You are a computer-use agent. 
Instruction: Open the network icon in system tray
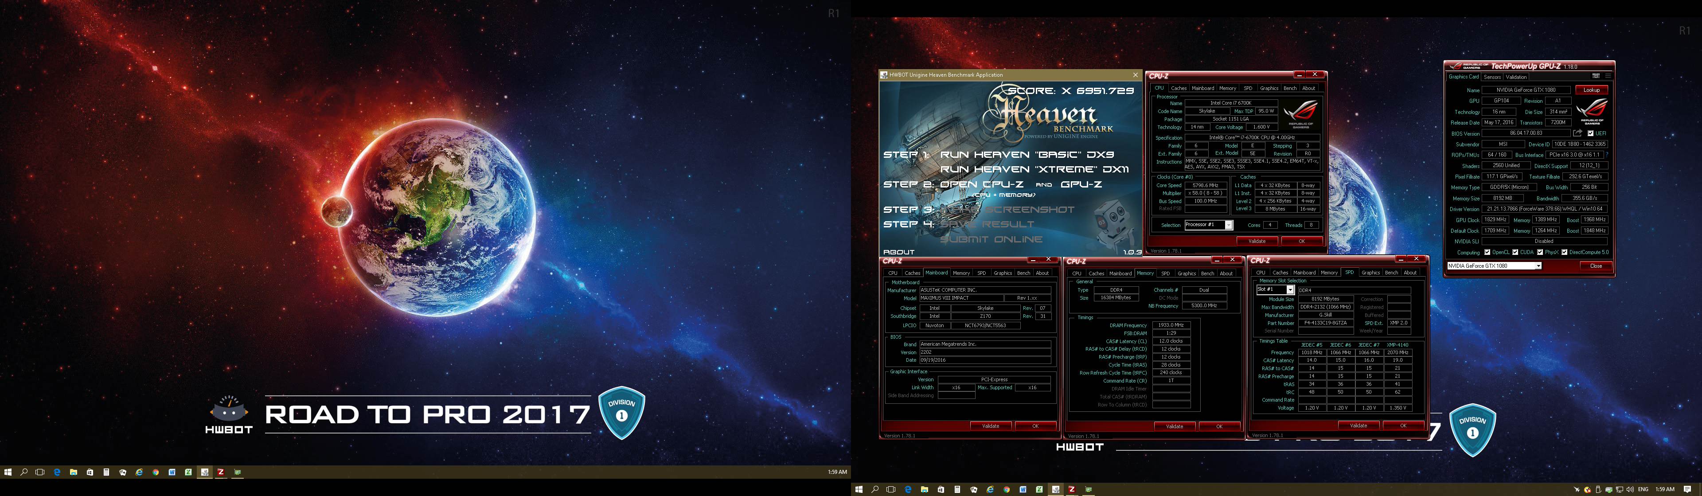coord(1620,489)
